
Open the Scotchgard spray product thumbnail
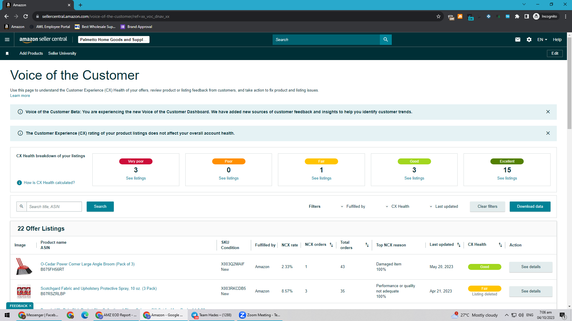[24, 291]
